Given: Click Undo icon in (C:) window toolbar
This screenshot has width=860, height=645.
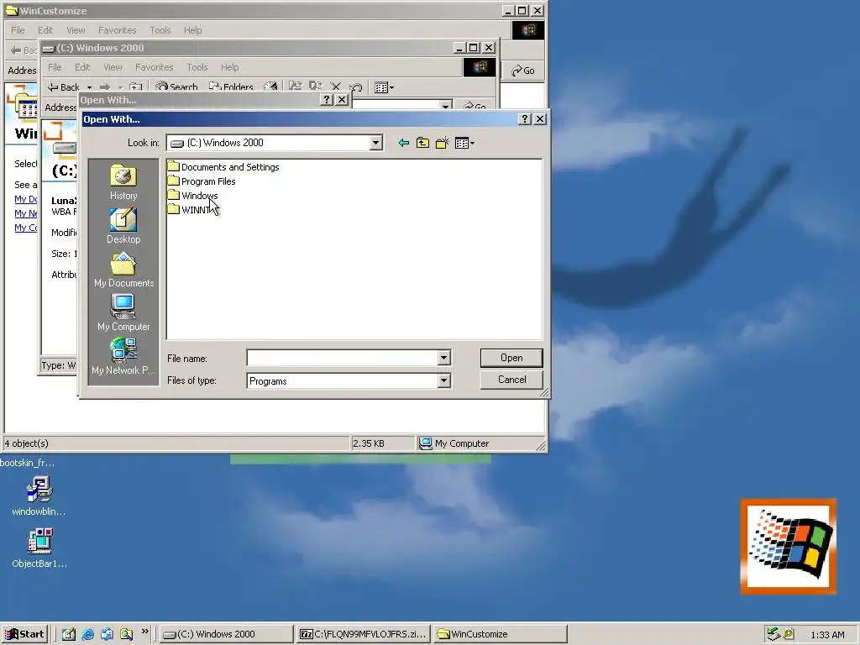Looking at the screenshot, I should pyautogui.click(x=356, y=87).
